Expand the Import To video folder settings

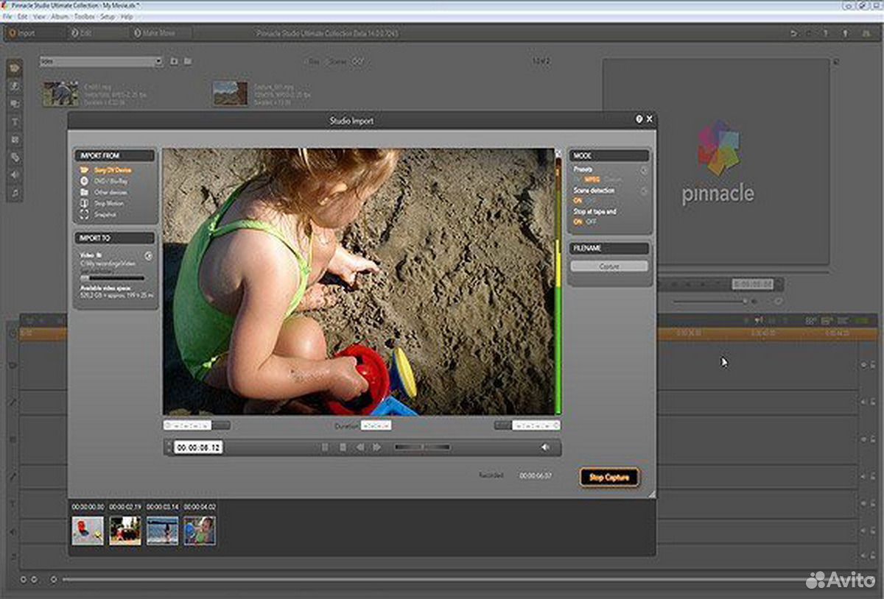148,256
